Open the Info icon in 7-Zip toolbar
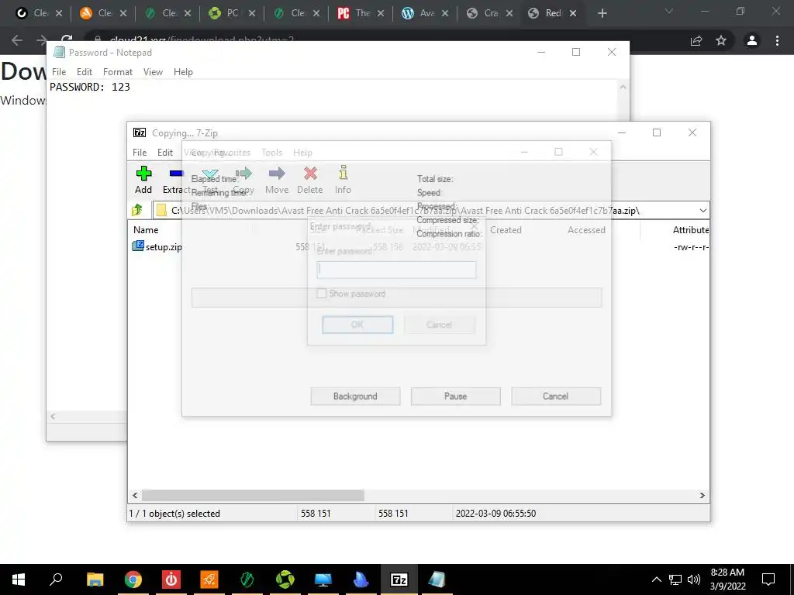 pyautogui.click(x=343, y=173)
